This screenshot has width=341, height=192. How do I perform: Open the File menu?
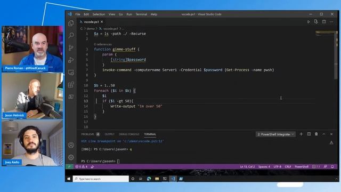pyautogui.click(x=78, y=14)
